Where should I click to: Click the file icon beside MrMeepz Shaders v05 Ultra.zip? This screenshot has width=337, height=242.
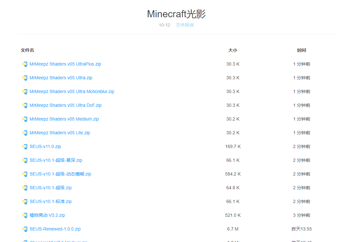pos(25,78)
